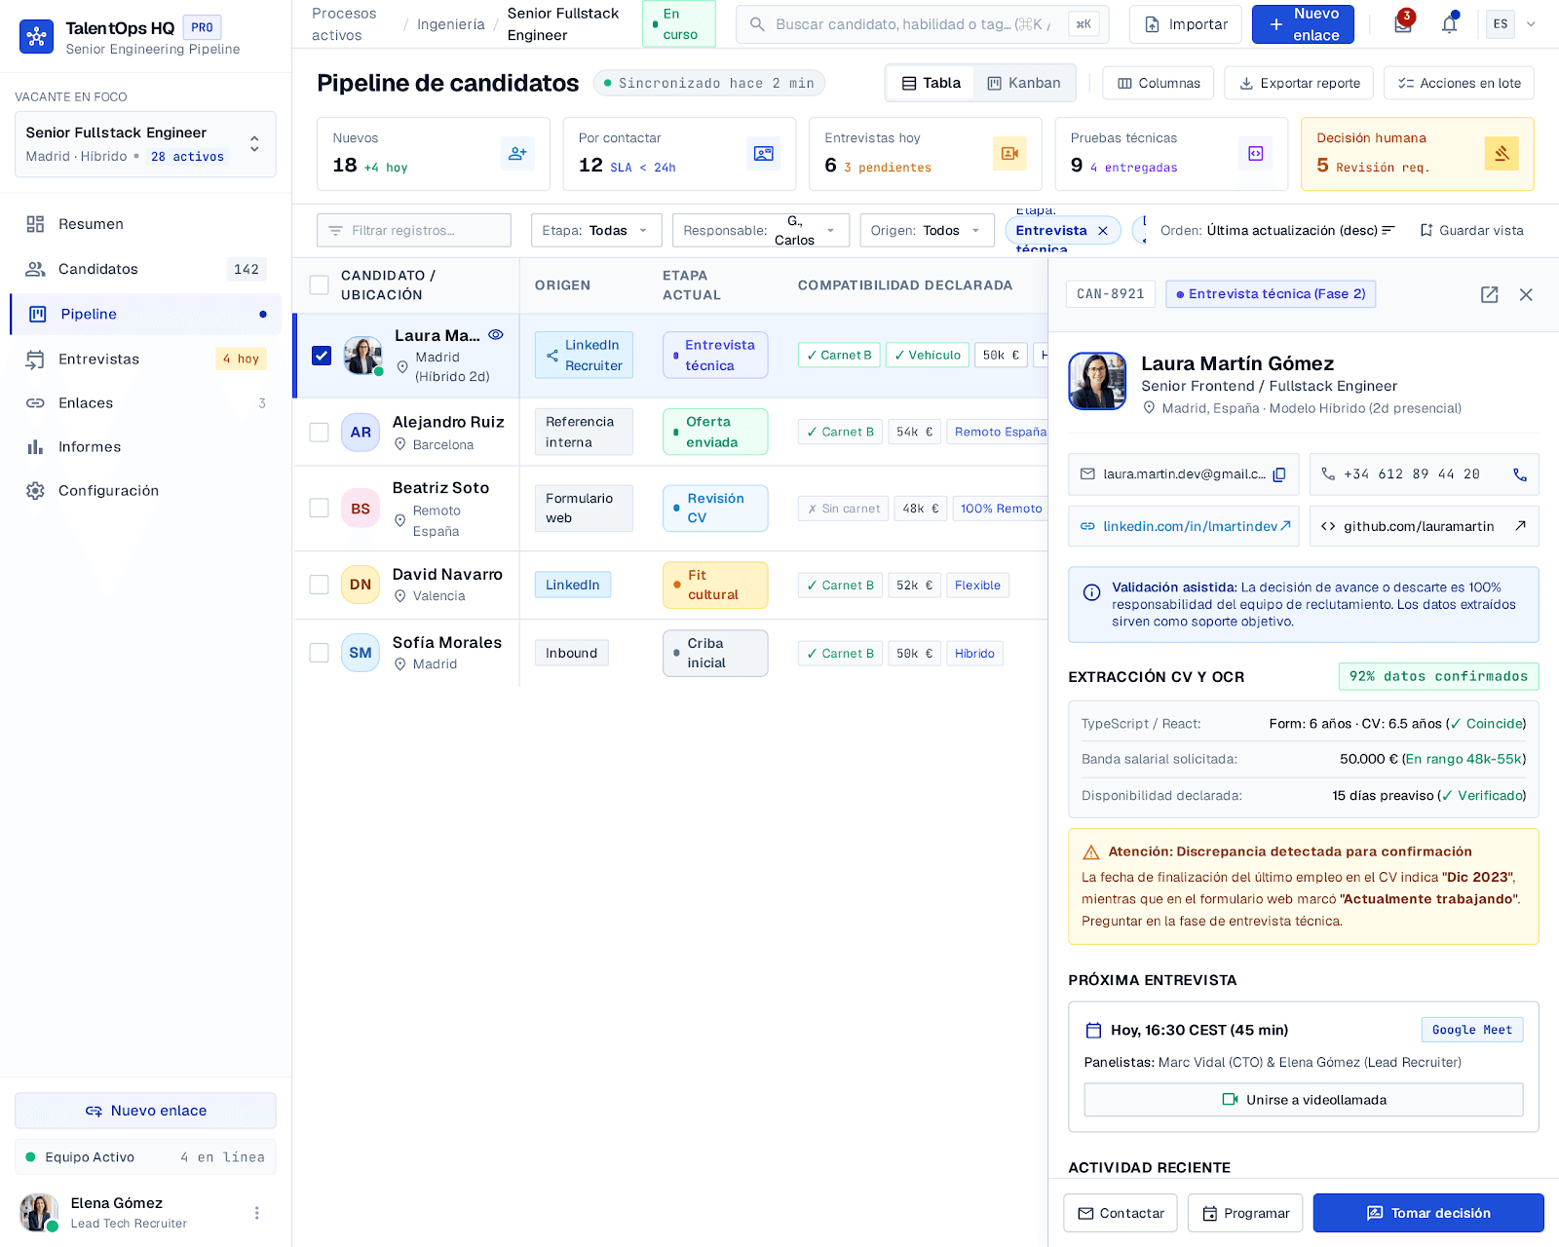
Task: Click the TalentOps HQ logo icon
Action: click(37, 37)
